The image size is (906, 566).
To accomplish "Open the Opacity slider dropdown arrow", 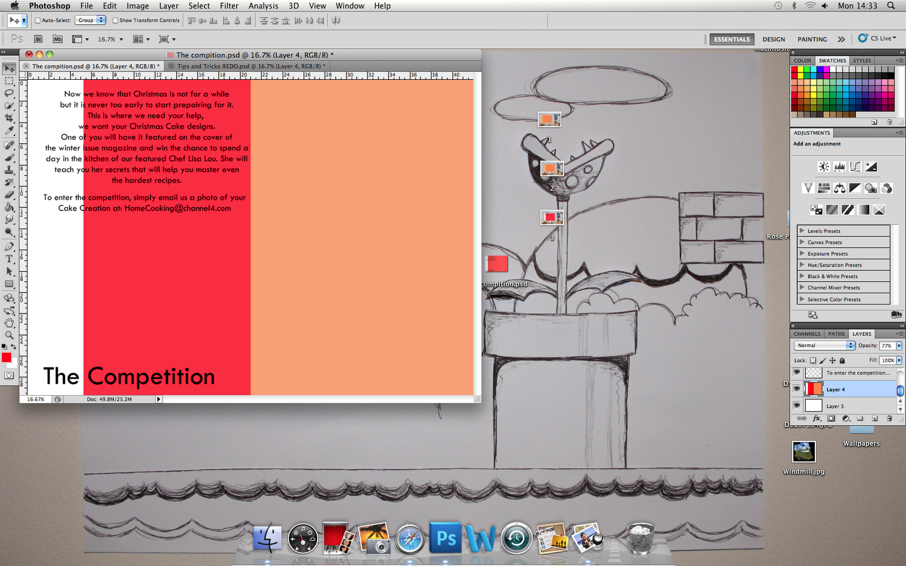I will (899, 345).
